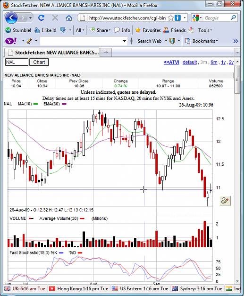245x296 pixels.
Task: Open the back/forward history dropdown
Action: [31, 18]
